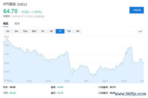The height and width of the screenshot is (98, 148).
Task: Add WTI crude to watchlist with +加自选
Action: [x=136, y=10]
